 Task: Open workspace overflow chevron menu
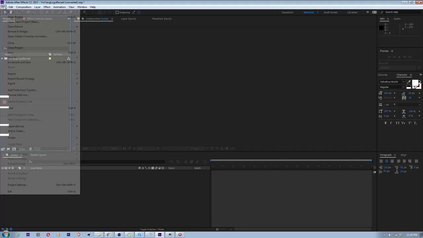(367, 12)
